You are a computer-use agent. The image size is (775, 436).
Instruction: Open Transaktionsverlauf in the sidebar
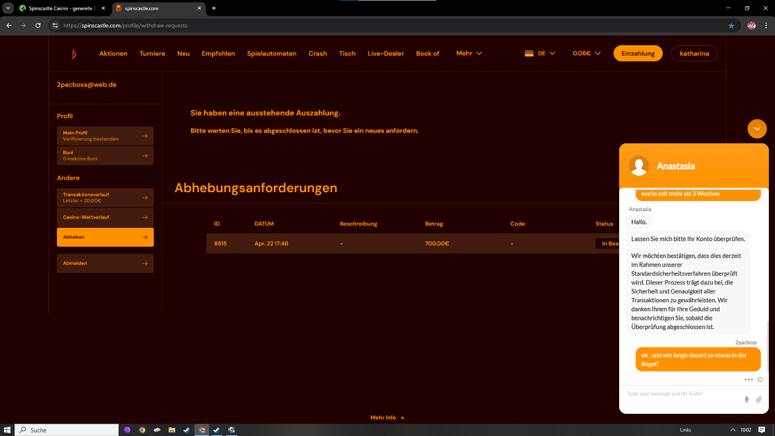tap(105, 197)
